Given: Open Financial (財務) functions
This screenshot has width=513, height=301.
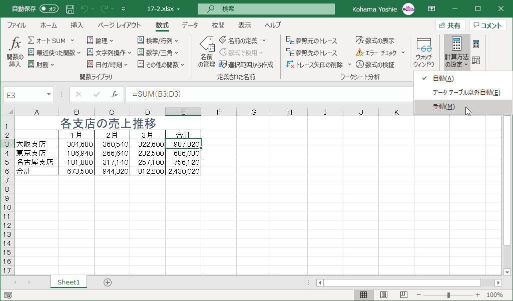Looking at the screenshot, I should [x=41, y=65].
